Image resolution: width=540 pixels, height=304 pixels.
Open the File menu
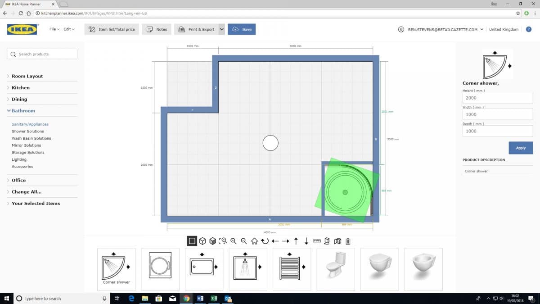[54, 29]
